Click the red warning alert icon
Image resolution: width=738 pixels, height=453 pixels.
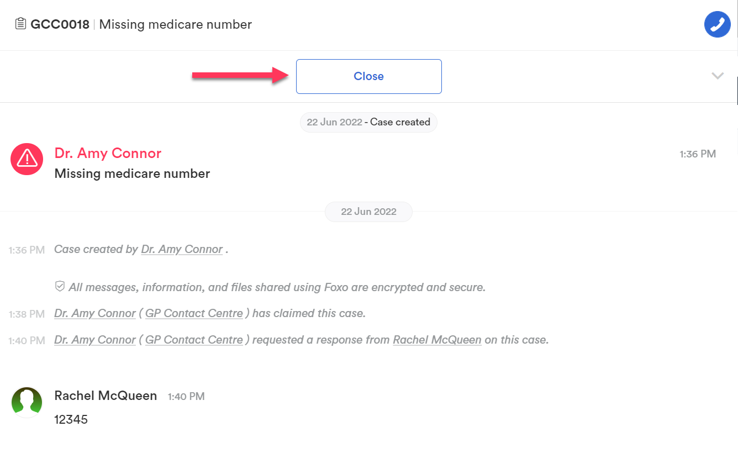(27, 159)
